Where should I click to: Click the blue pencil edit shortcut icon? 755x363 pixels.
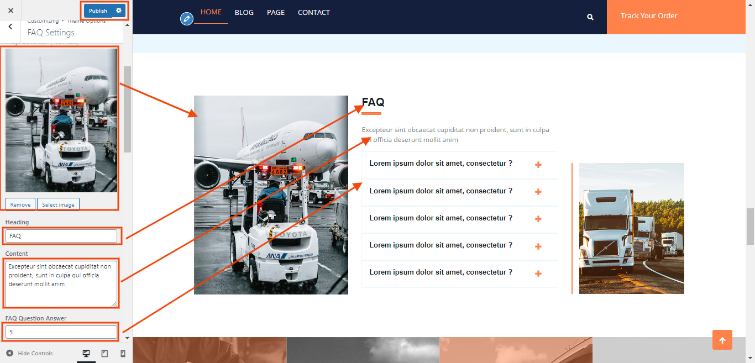[x=187, y=19]
